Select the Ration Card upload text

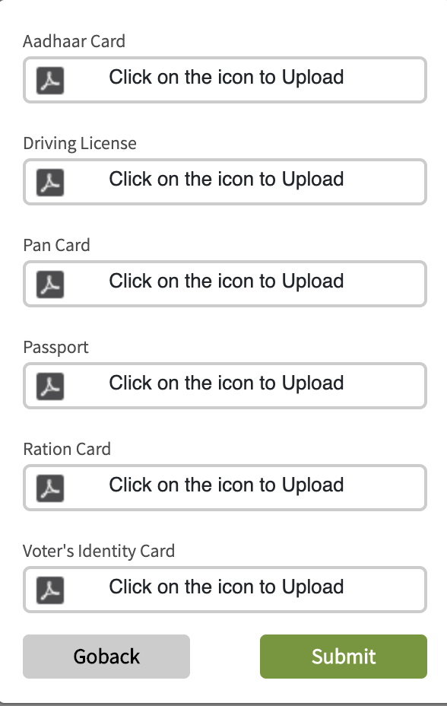pyautogui.click(x=227, y=485)
